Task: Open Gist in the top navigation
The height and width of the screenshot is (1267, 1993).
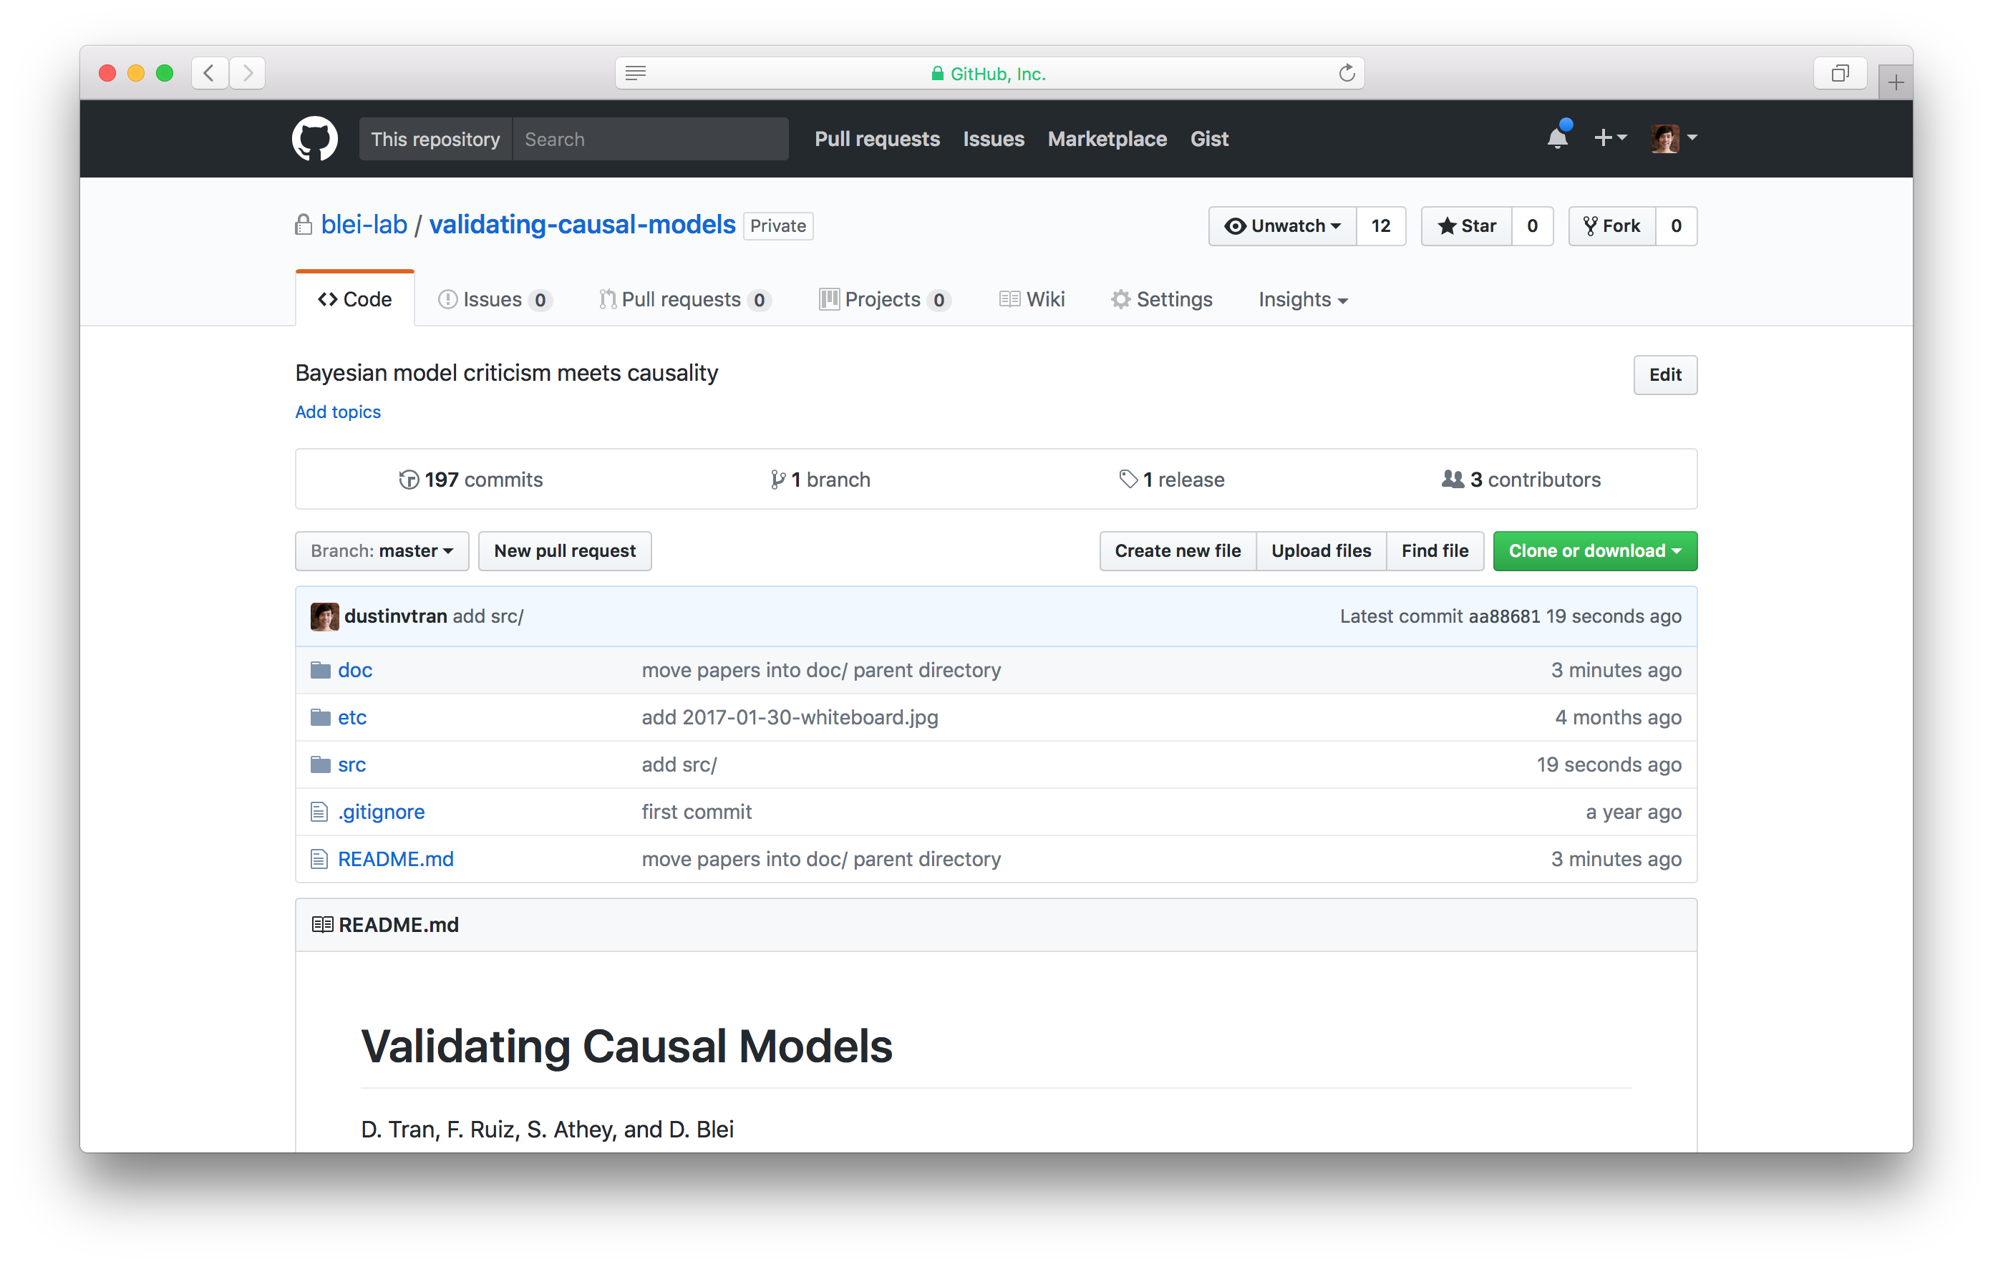Action: (x=1208, y=138)
